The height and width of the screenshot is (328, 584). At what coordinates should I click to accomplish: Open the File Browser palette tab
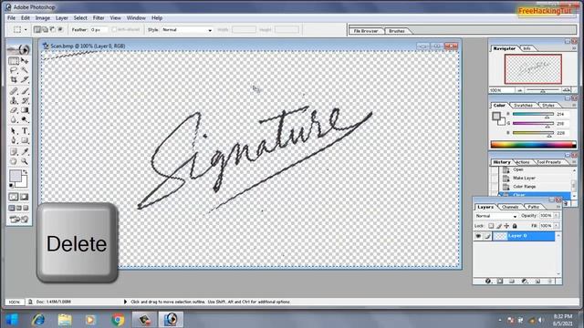point(365,31)
